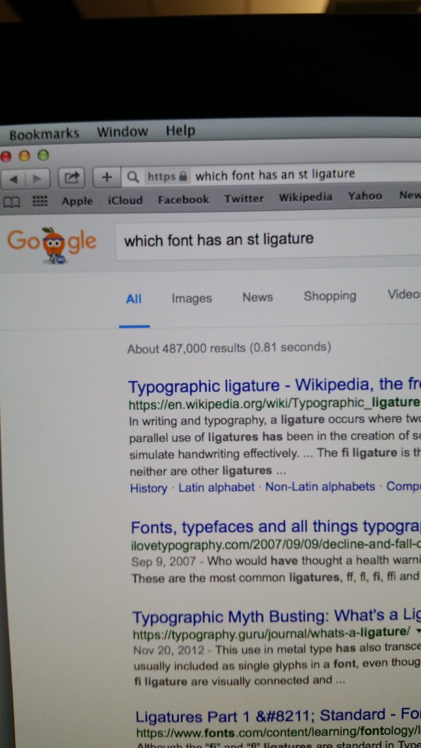421x748 pixels.
Task: Open the Help menu
Action: [180, 131]
